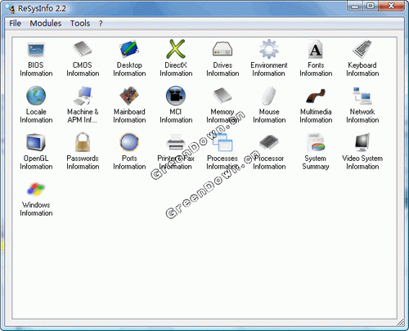Image resolution: width=409 pixels, height=331 pixels.
Task: Click the Windows Information flag icon
Action: coord(36,189)
